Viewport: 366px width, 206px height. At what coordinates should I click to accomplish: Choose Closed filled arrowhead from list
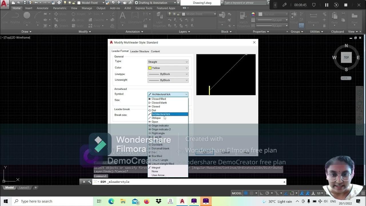(168, 99)
